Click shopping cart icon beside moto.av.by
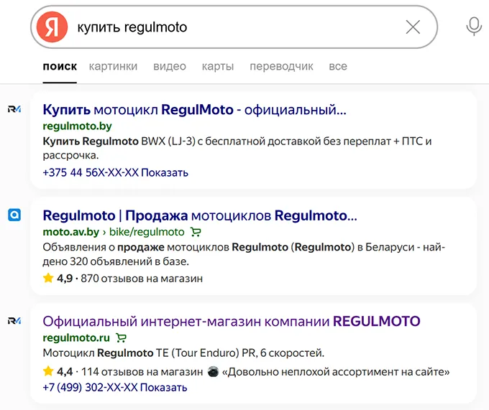The width and height of the screenshot is (489, 410). [x=196, y=232]
